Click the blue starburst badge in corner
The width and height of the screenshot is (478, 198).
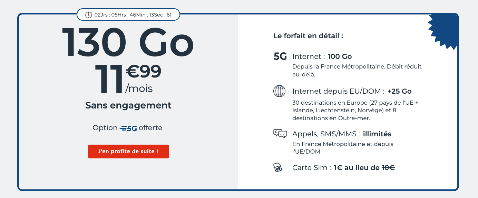pos(444,31)
